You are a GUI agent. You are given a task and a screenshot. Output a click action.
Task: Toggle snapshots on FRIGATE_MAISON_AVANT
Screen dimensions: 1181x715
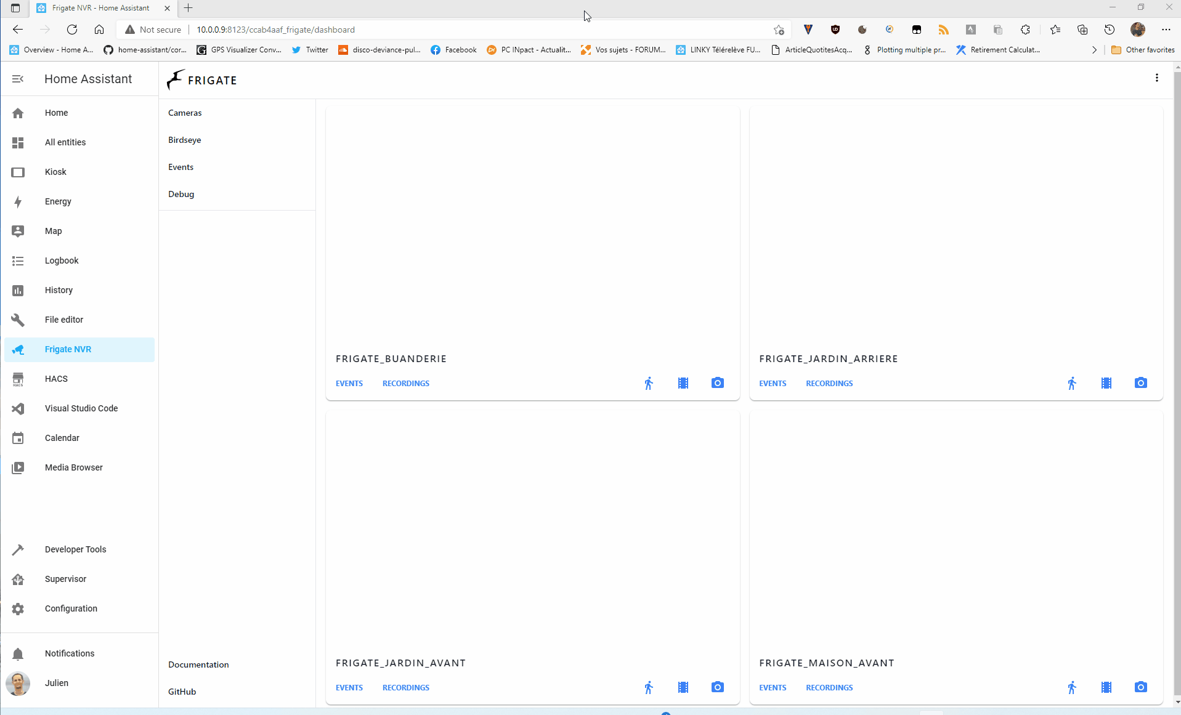coord(1141,687)
